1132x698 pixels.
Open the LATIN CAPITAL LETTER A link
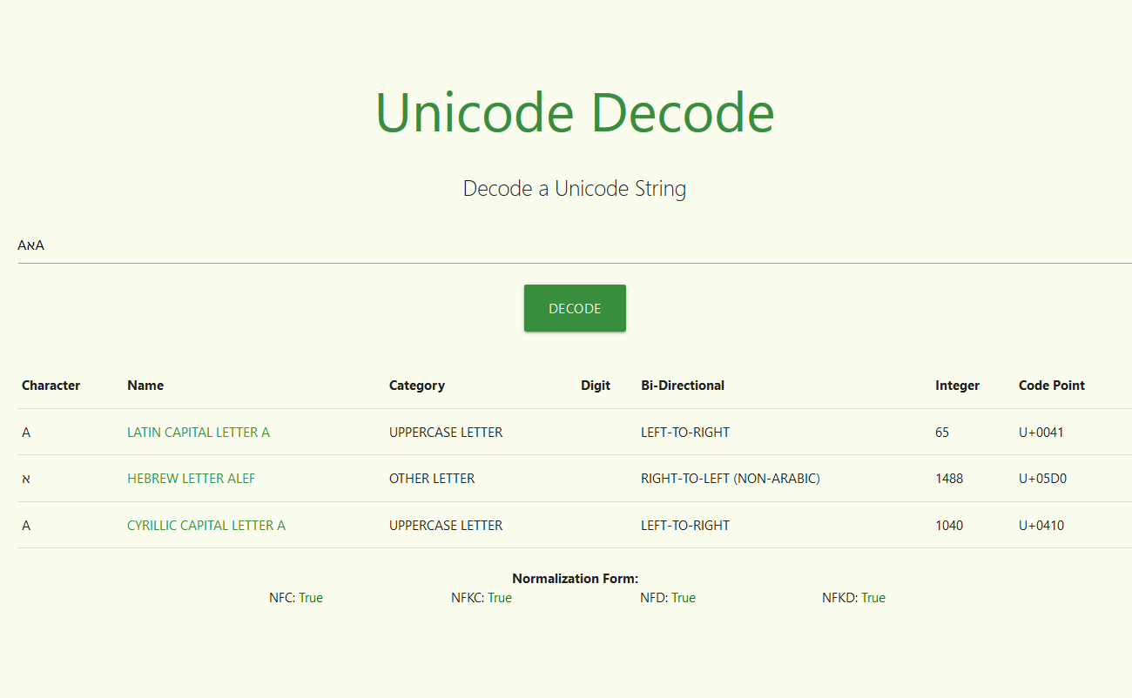pyautogui.click(x=198, y=432)
